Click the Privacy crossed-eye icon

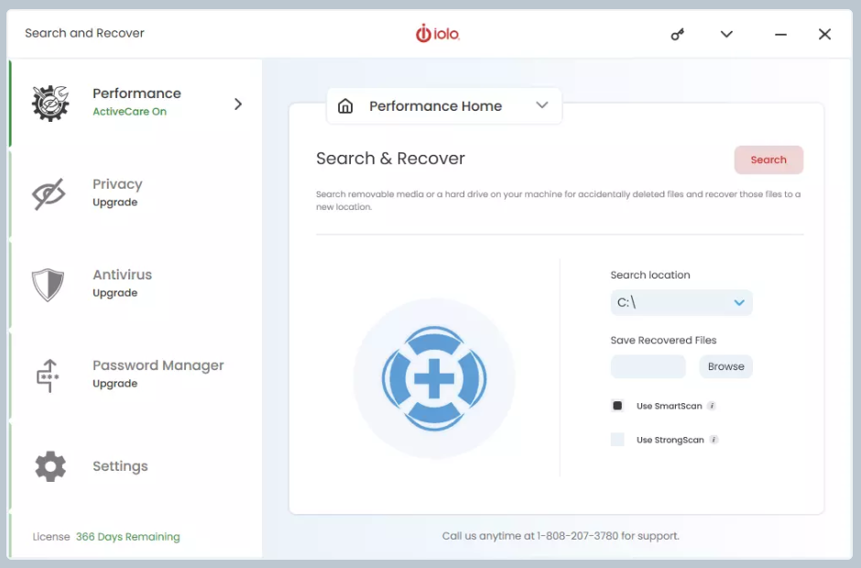click(x=49, y=194)
